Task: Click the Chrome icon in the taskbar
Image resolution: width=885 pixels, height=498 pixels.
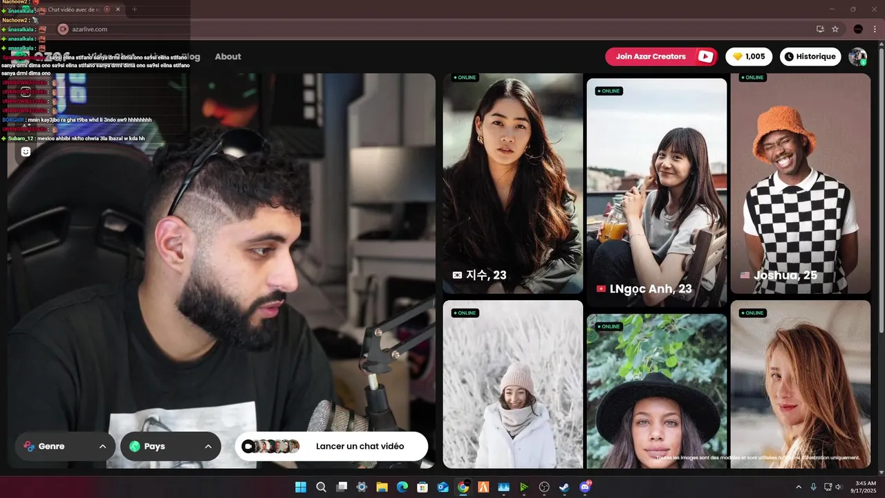Action: coord(463,487)
